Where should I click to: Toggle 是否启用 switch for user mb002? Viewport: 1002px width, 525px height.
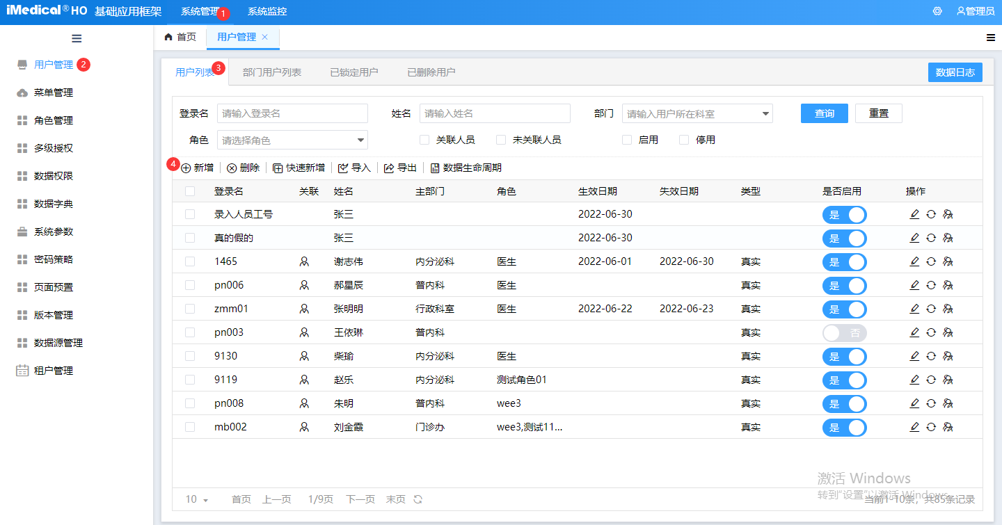click(x=845, y=427)
